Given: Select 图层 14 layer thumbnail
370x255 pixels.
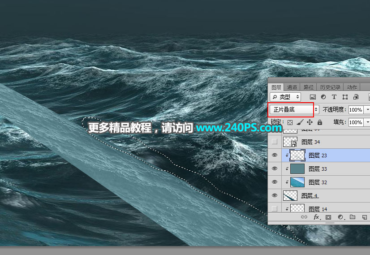Looking at the screenshot, I should [x=297, y=208].
